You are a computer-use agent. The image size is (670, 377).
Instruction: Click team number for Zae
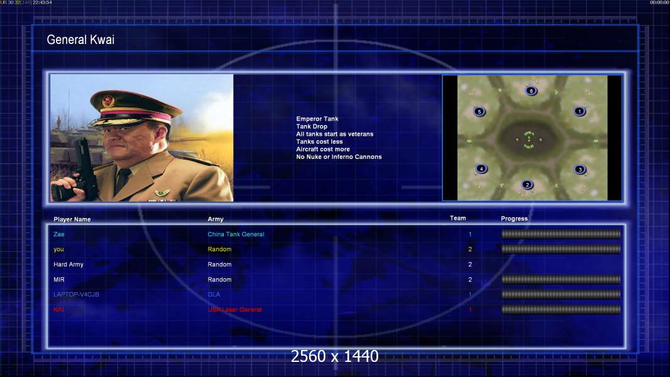(x=470, y=234)
